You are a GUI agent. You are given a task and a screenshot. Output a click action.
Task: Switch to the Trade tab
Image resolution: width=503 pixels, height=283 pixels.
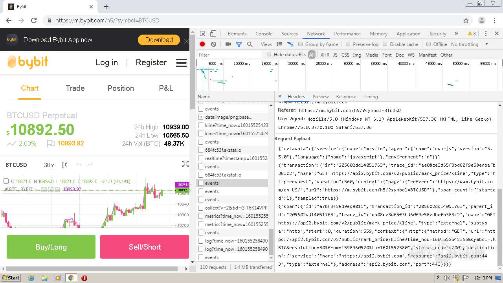coord(75,88)
